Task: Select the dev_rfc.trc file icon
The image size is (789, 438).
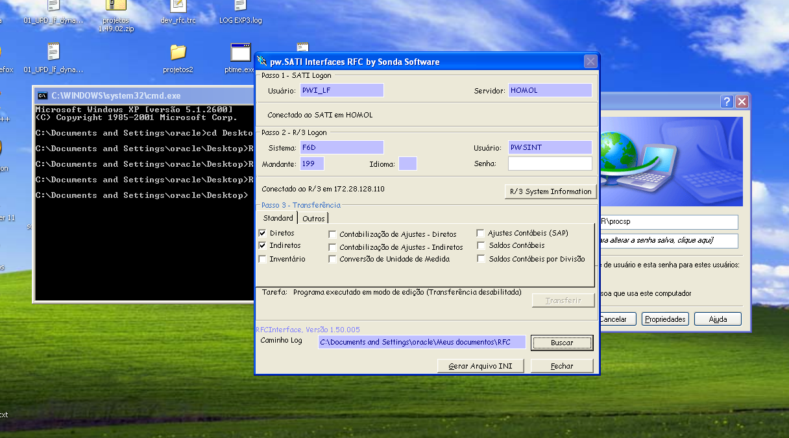Action: pos(178,6)
